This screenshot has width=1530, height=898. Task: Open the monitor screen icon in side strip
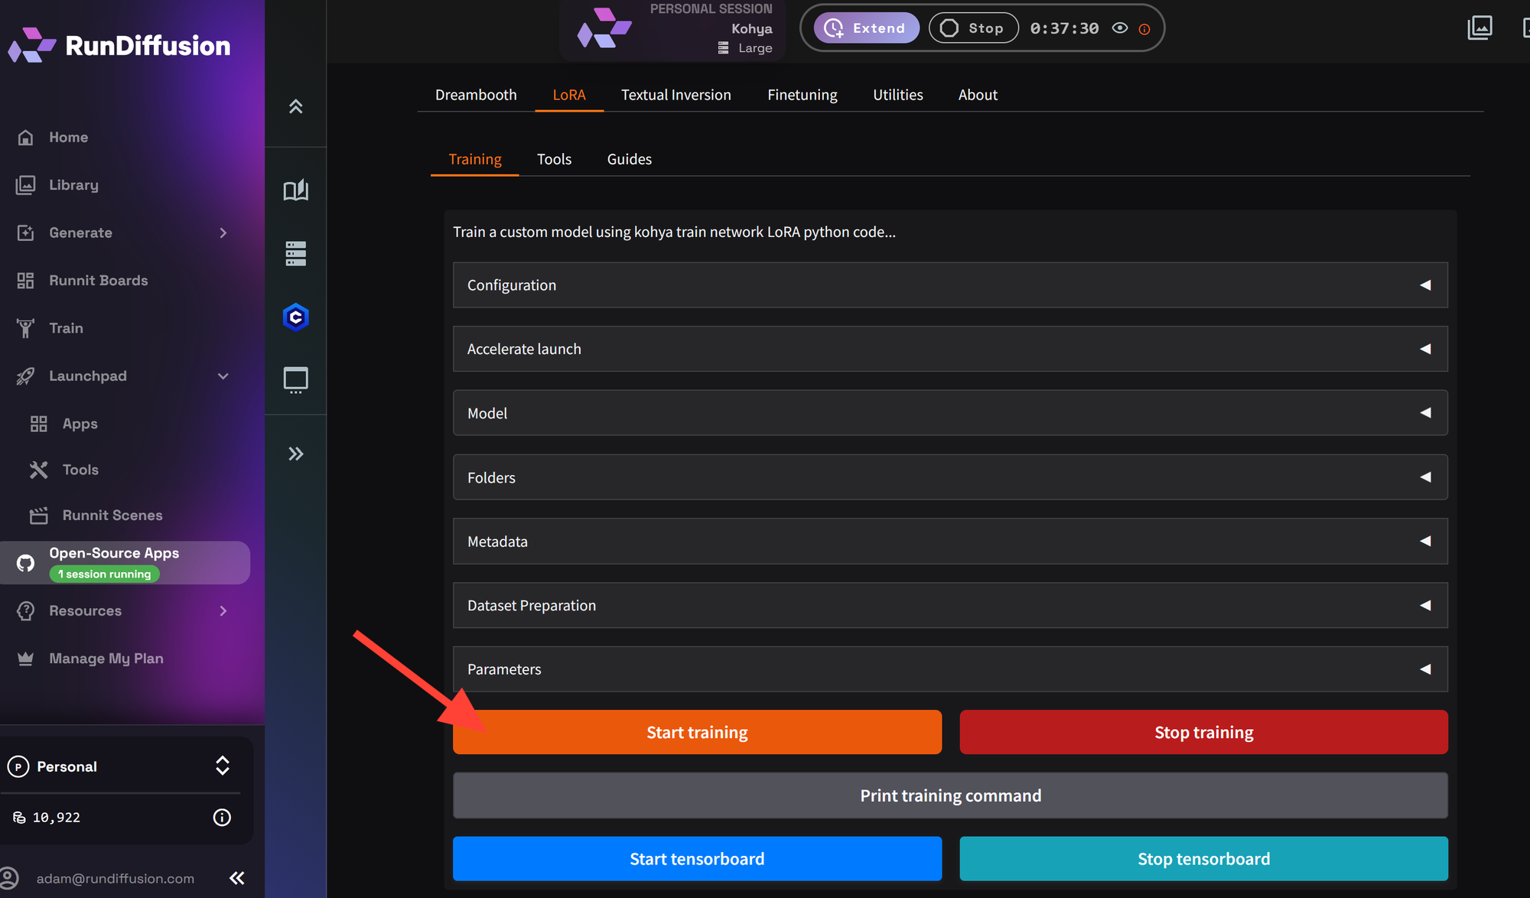pos(295,379)
